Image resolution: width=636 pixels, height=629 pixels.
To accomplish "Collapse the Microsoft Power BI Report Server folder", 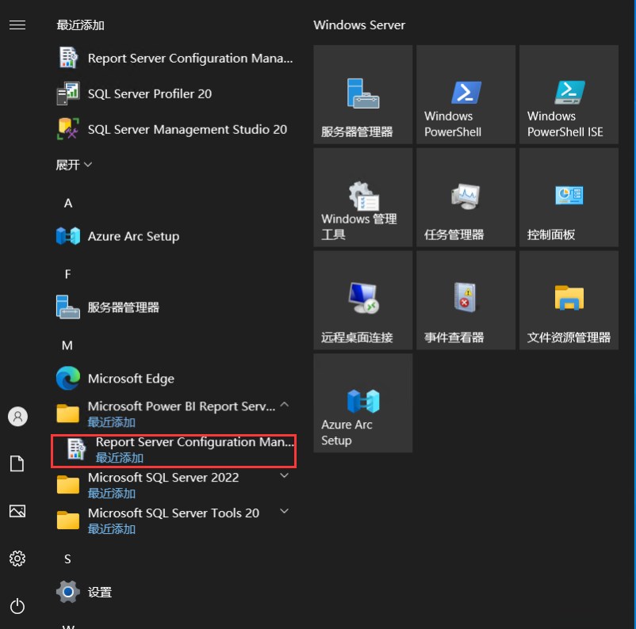I will coord(174,414).
